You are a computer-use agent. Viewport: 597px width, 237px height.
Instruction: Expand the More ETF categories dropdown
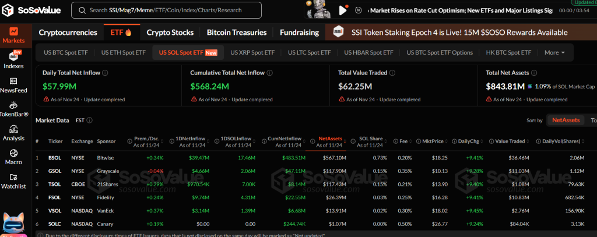coord(554,52)
